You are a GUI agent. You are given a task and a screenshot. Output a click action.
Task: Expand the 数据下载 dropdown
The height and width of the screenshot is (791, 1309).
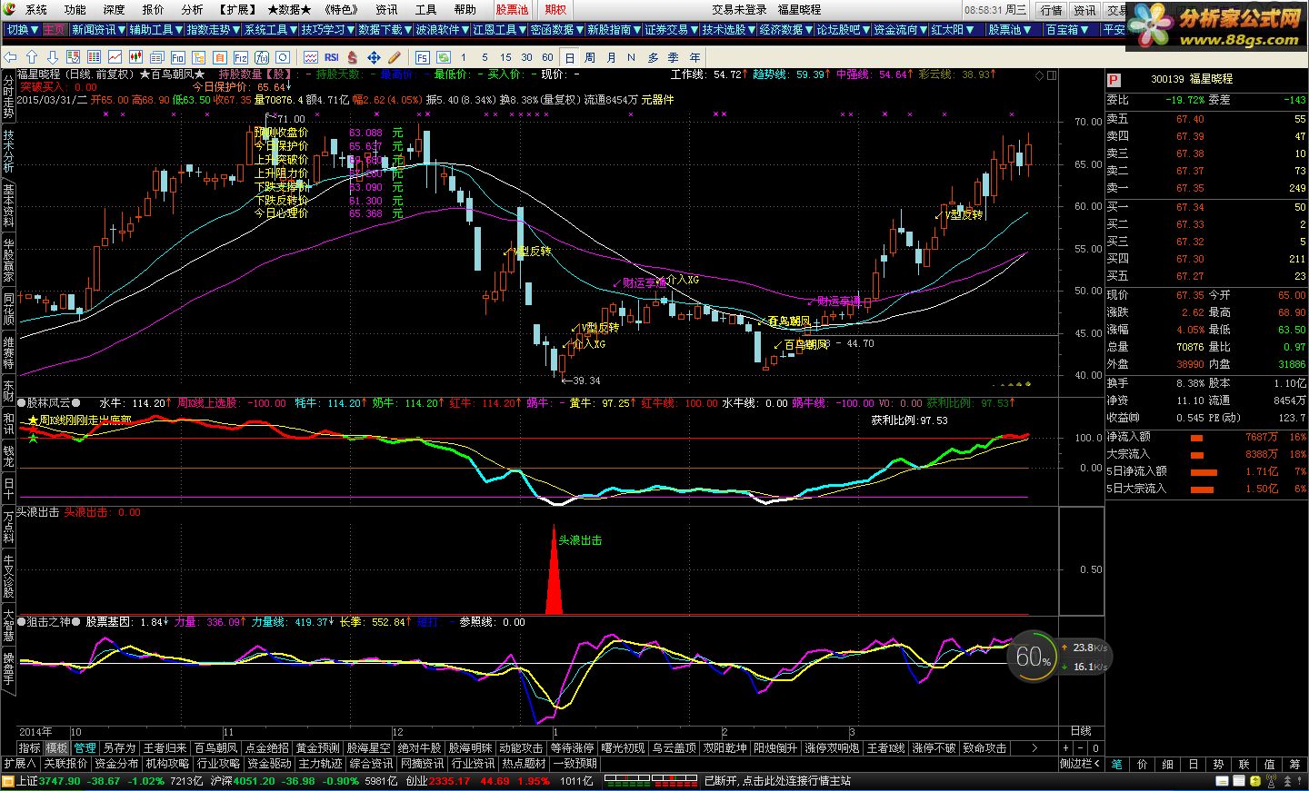click(x=385, y=29)
